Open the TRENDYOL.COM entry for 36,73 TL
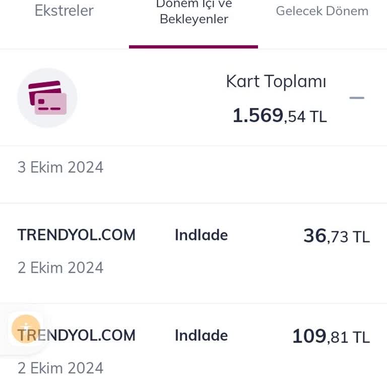 (77, 235)
